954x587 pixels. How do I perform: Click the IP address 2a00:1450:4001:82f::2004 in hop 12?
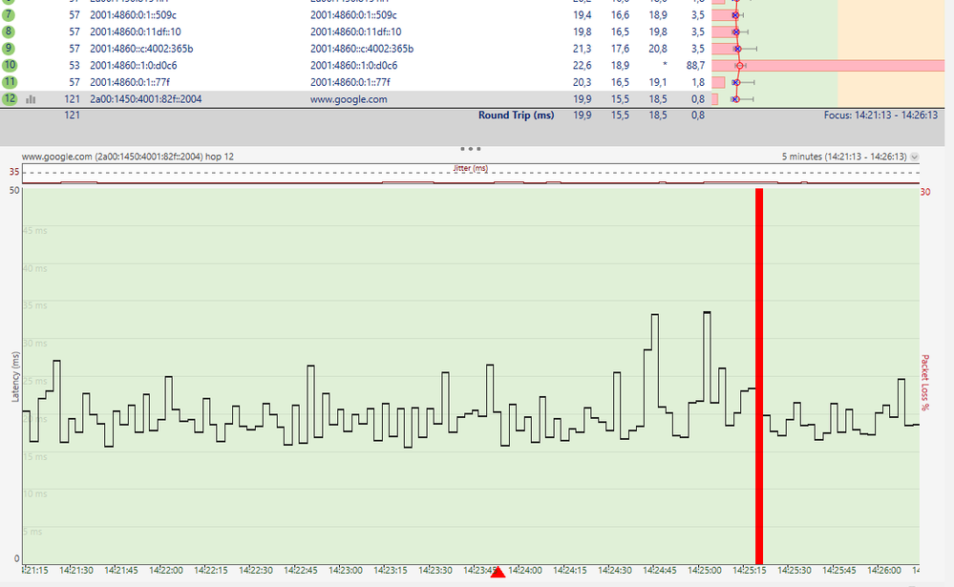pyautogui.click(x=145, y=99)
